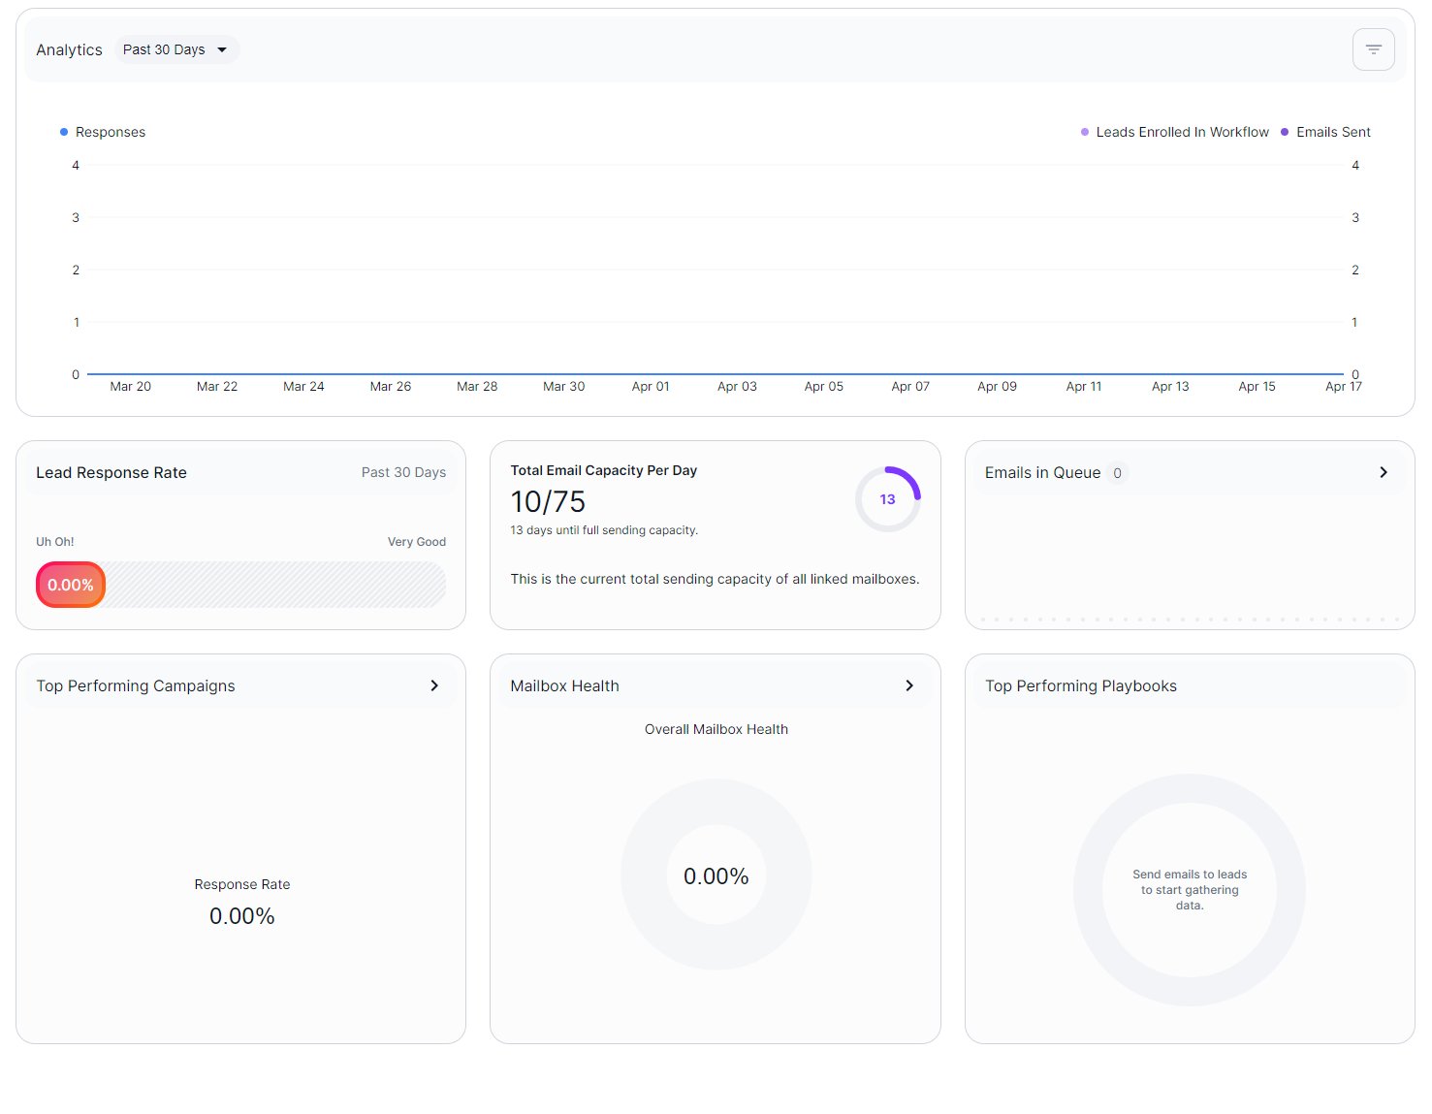1432x1114 pixels.
Task: Open Mailbox Health chevron arrow
Action: (909, 685)
